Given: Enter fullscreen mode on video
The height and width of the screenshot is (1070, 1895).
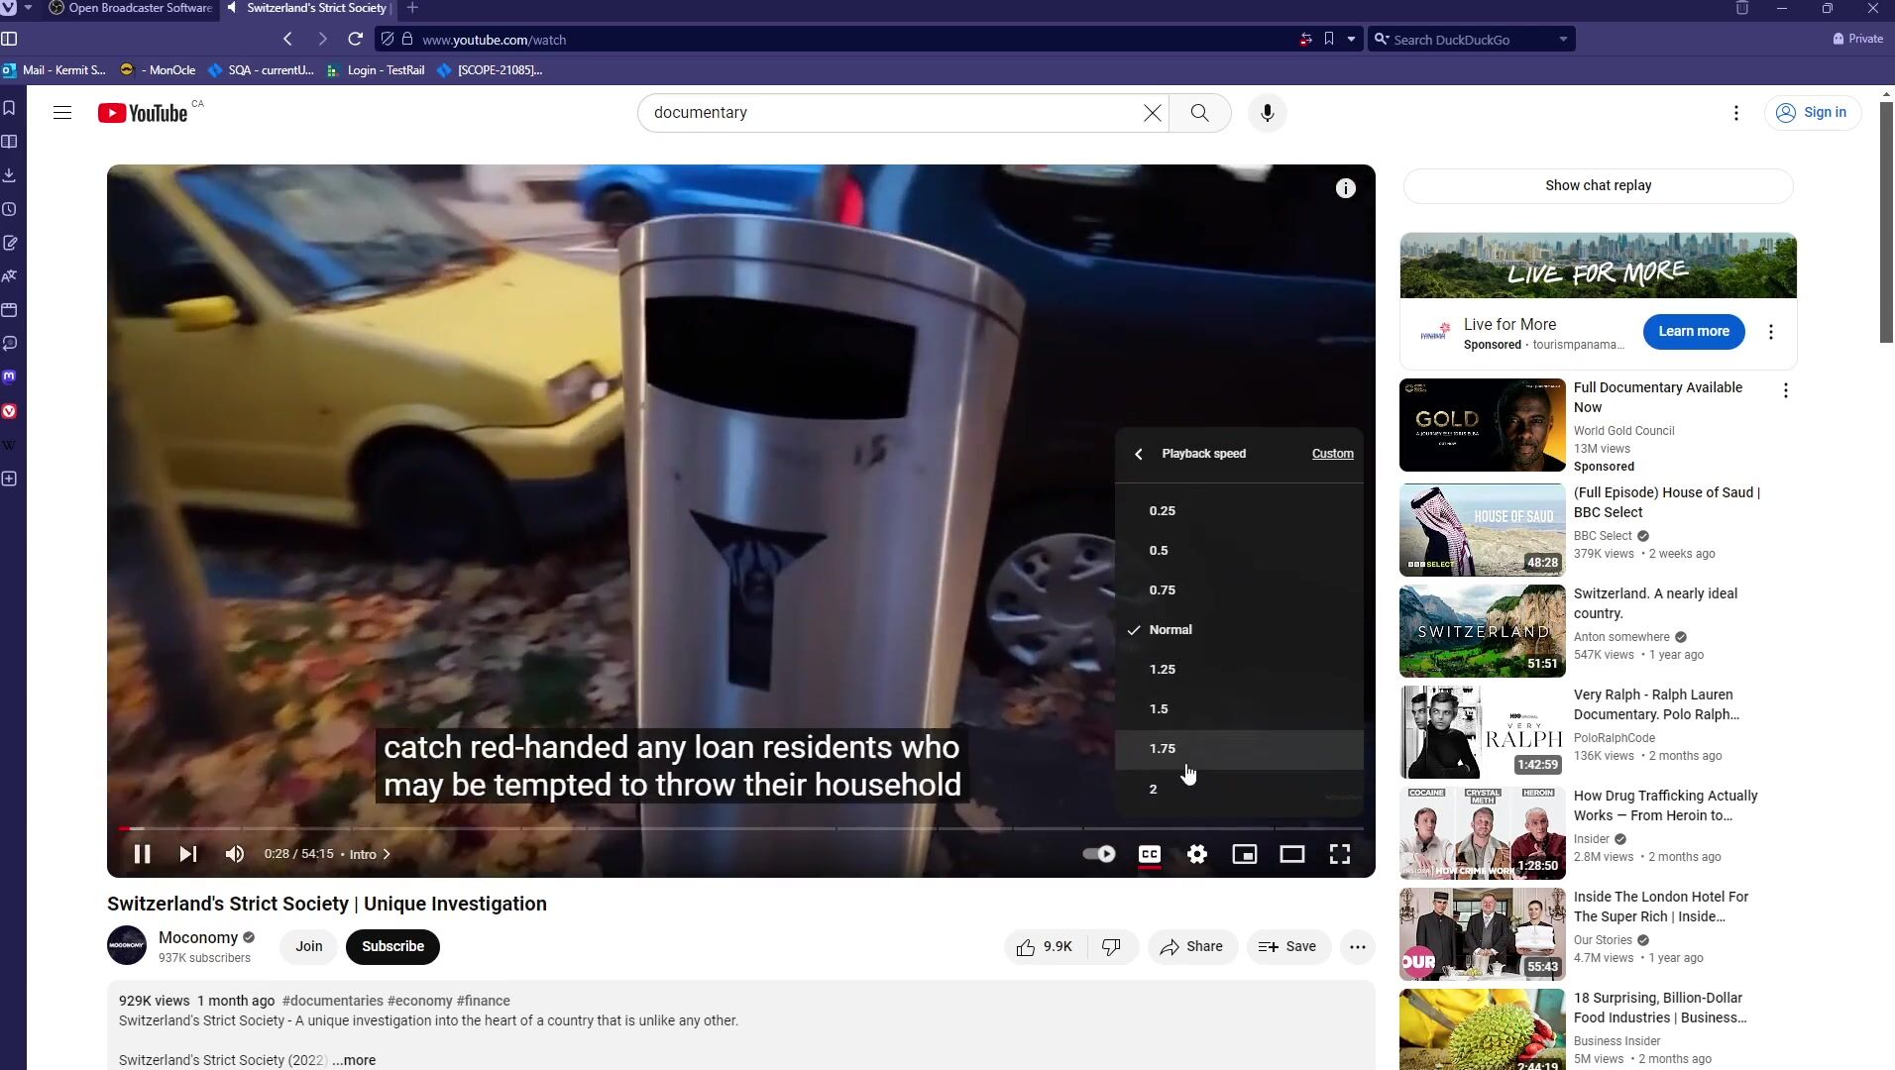Looking at the screenshot, I should 1339,855.
